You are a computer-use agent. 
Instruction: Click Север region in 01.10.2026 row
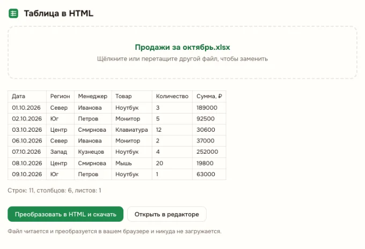coord(60,108)
